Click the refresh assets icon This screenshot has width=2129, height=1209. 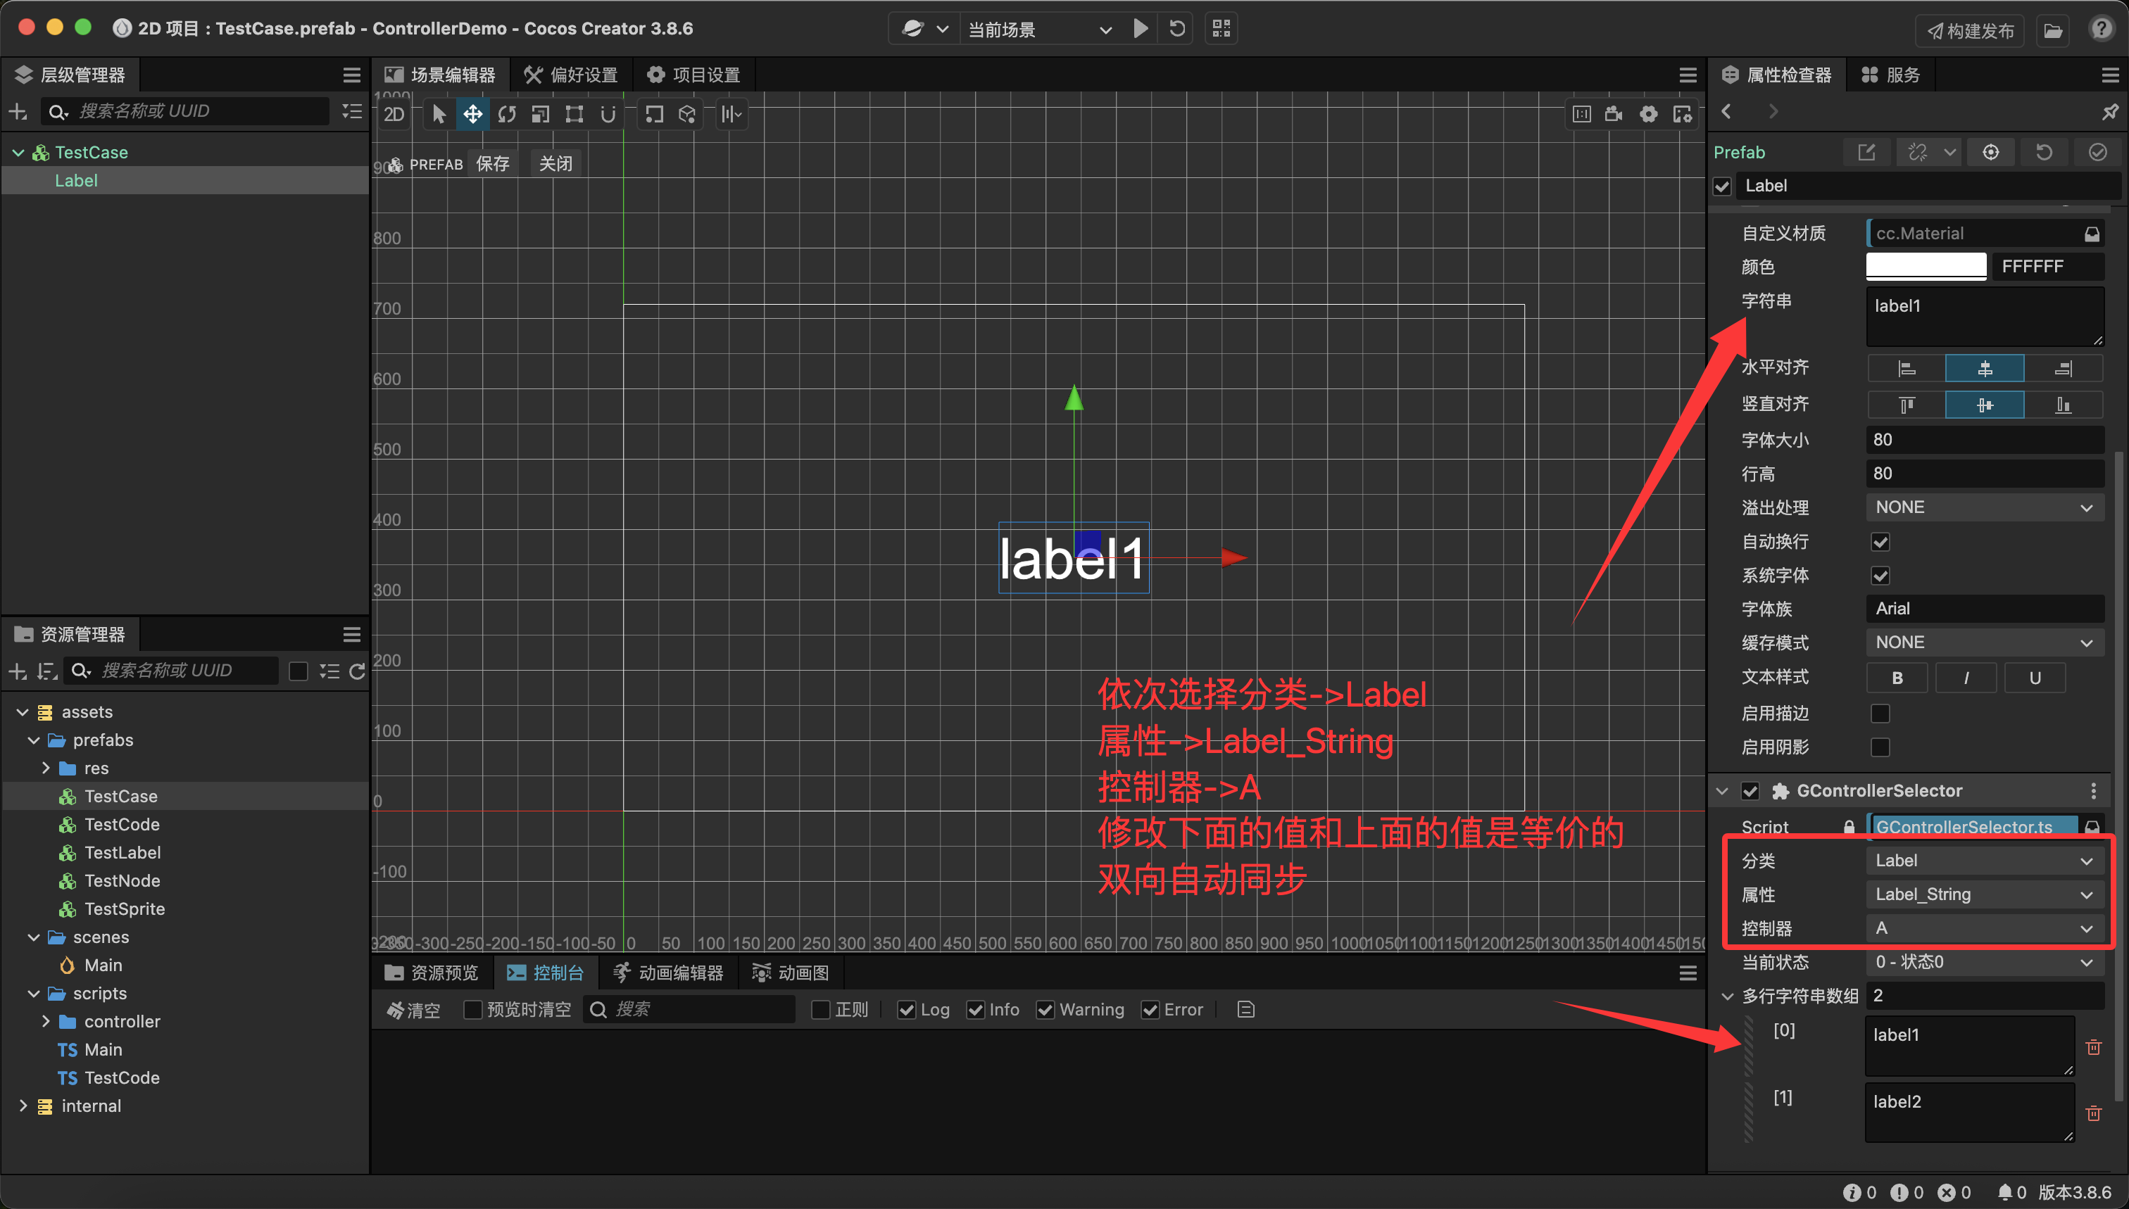pos(357,671)
